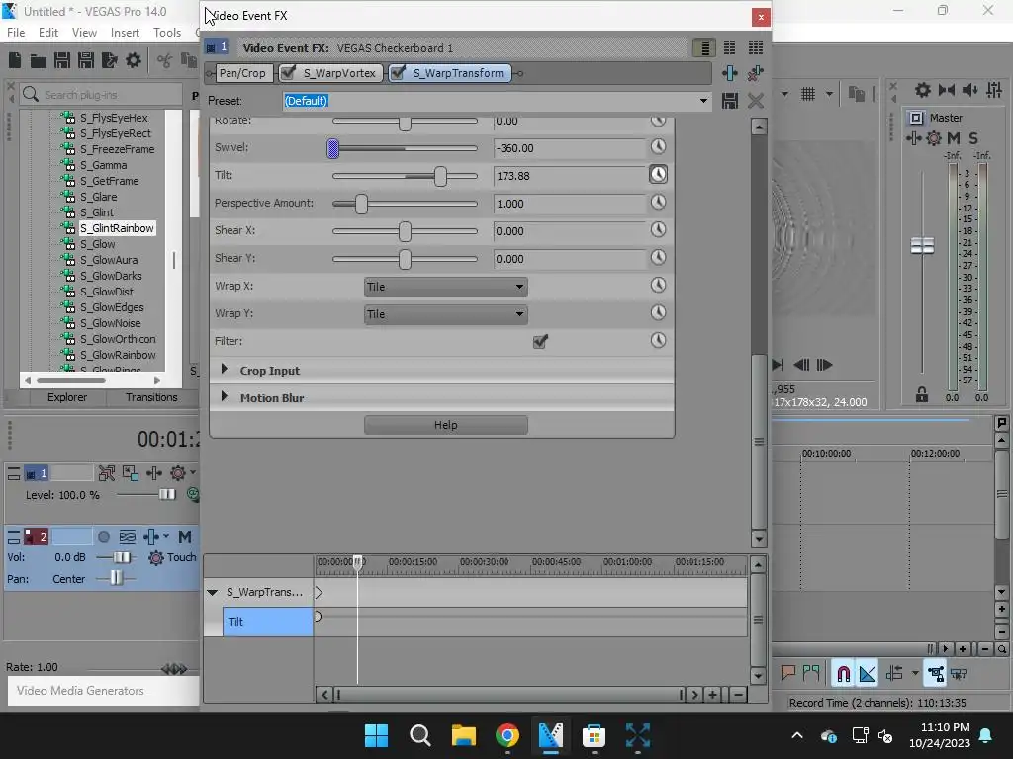
Task: Open the File menu
Action: (x=16, y=33)
